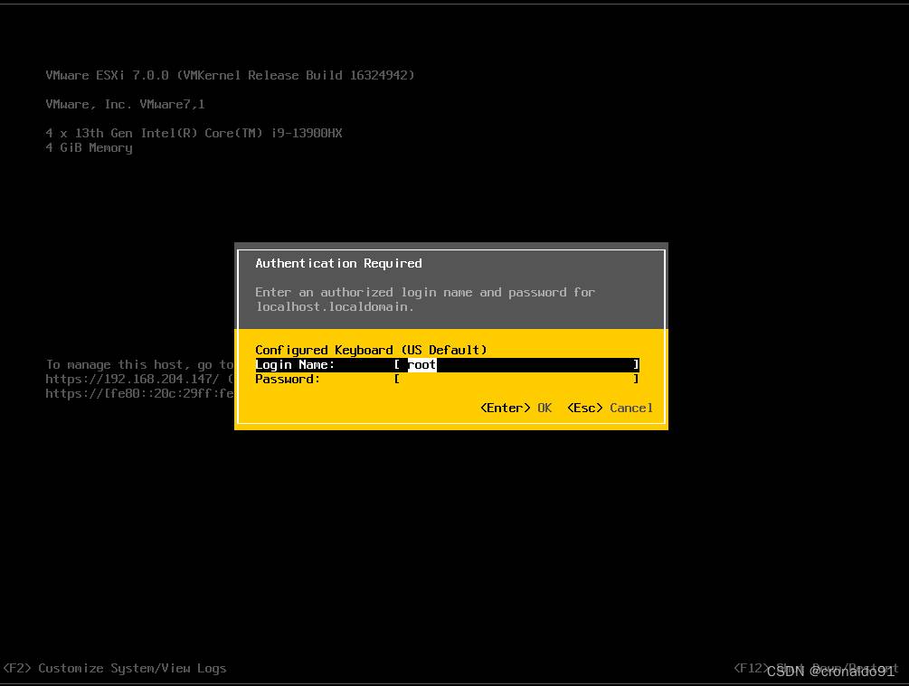Click the localhost.localdomain hostname text
This screenshot has height=686, width=909.
(335, 306)
